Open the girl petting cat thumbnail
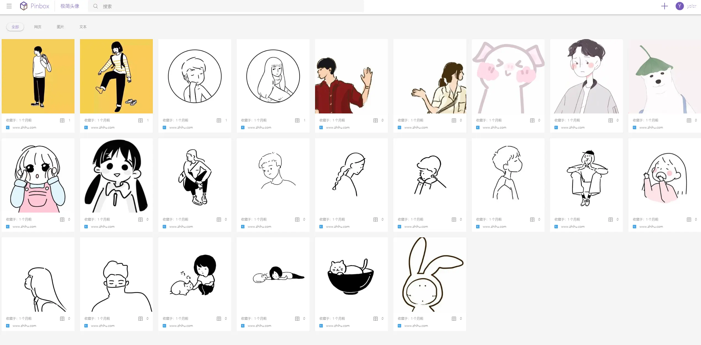The height and width of the screenshot is (345, 701). click(194, 275)
